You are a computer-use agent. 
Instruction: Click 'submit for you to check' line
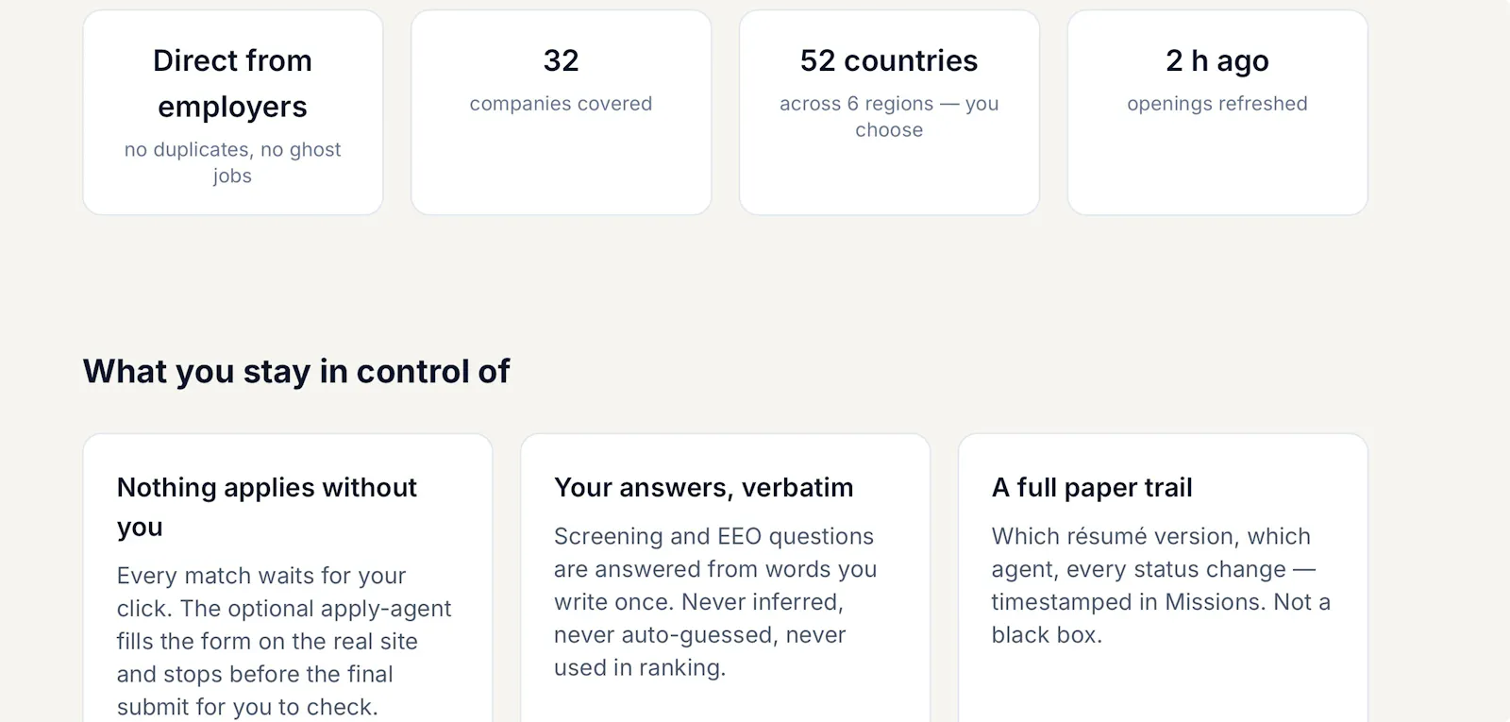point(247,707)
